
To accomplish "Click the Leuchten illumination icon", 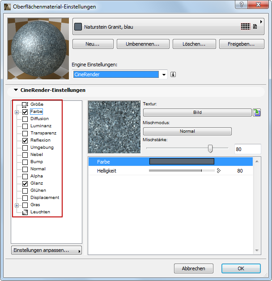I will (x=25, y=212).
